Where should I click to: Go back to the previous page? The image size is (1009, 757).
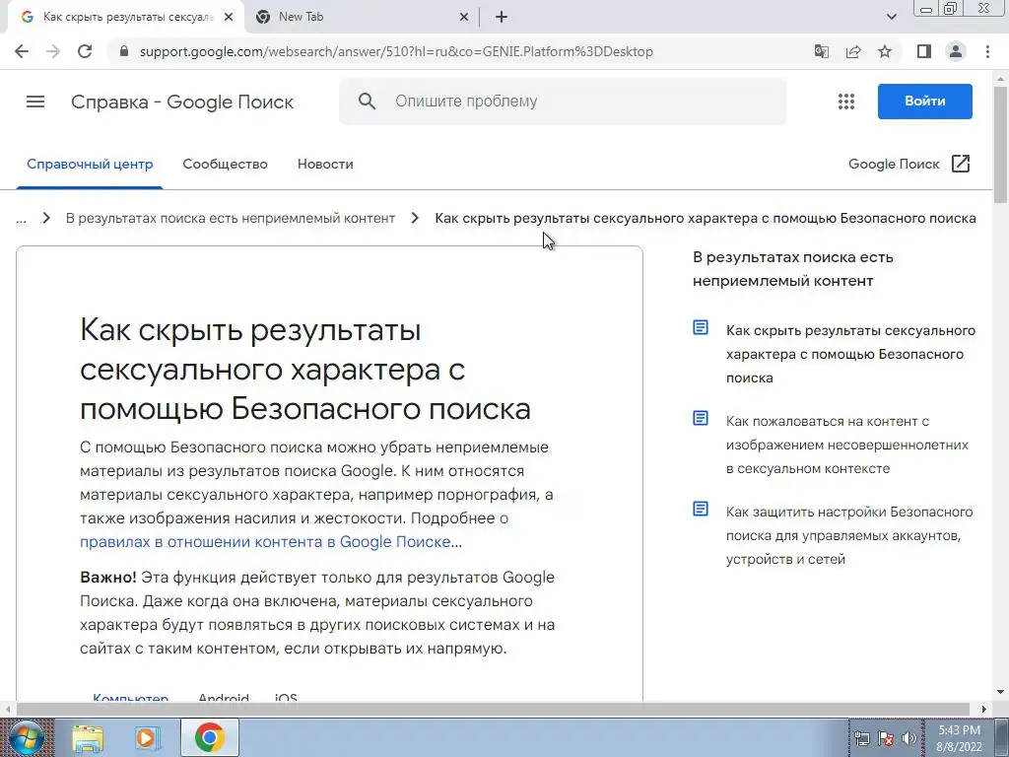(22, 51)
